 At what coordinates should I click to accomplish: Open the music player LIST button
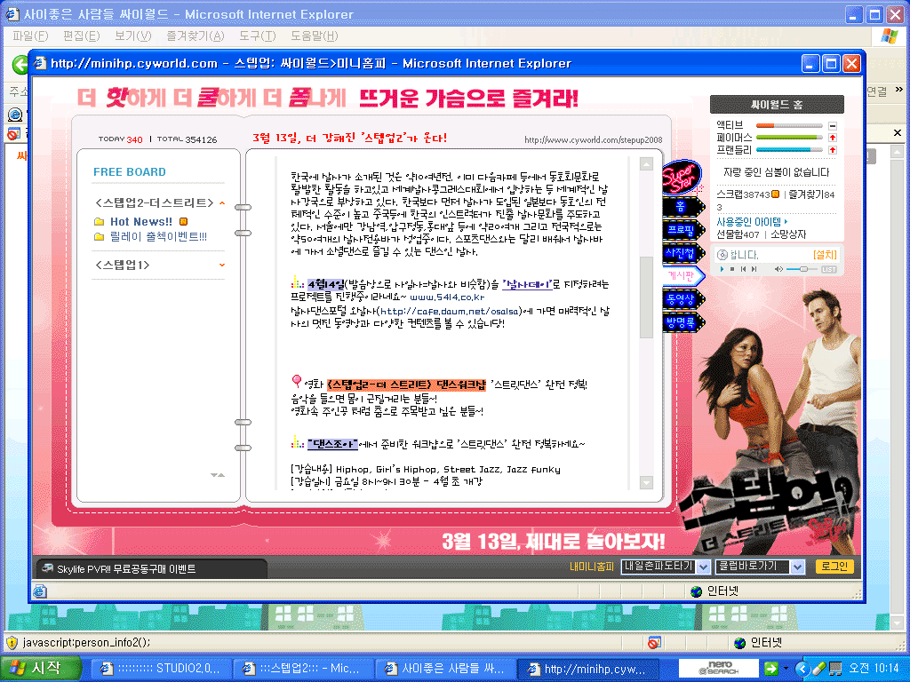(x=829, y=269)
